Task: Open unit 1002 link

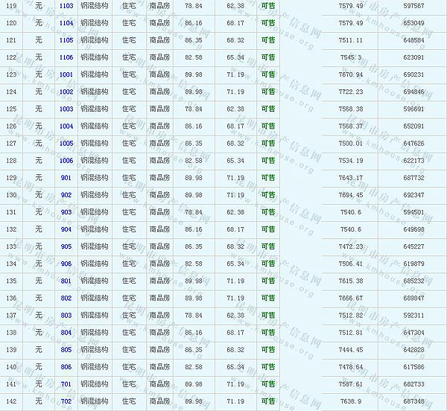Action: pyautogui.click(x=66, y=92)
